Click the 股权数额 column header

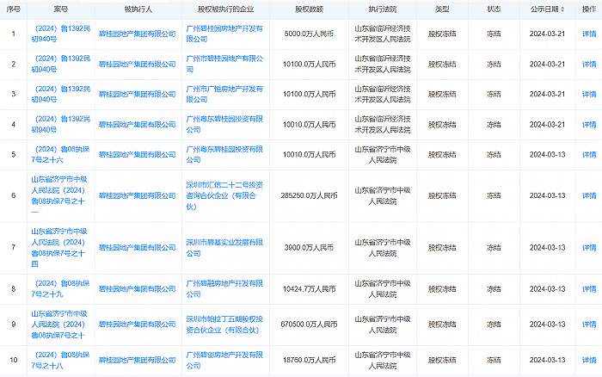tap(309, 9)
